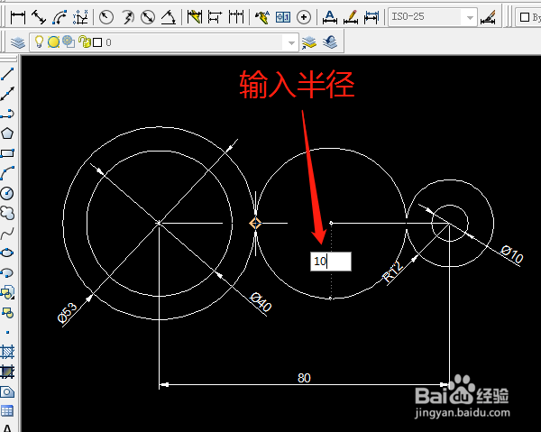Screen dimensions: 541x432
Task: Choose the Dimension Edit tool
Action: (x=329, y=17)
